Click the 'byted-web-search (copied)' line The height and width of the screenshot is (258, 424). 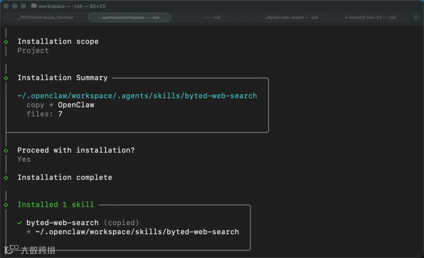(82, 223)
